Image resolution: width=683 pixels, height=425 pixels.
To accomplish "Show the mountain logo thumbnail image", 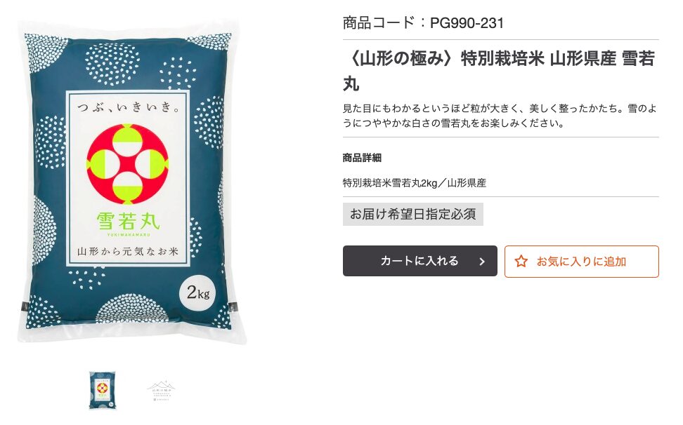I will (x=161, y=390).
